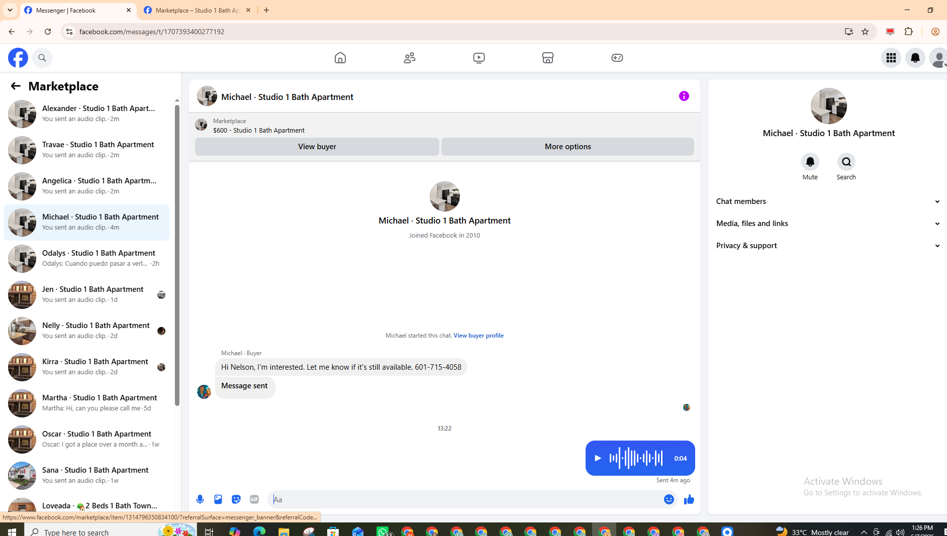
Task: Click the message input field
Action: coord(466,499)
